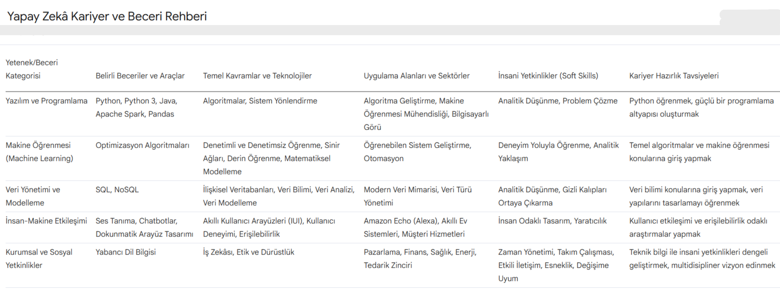Select the Yetenek/Beceri Kategorisi column header
This screenshot has height=292, width=780.
tap(32, 69)
